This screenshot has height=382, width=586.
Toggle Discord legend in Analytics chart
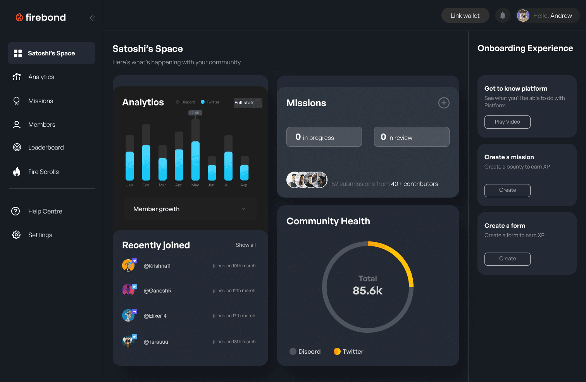185,102
